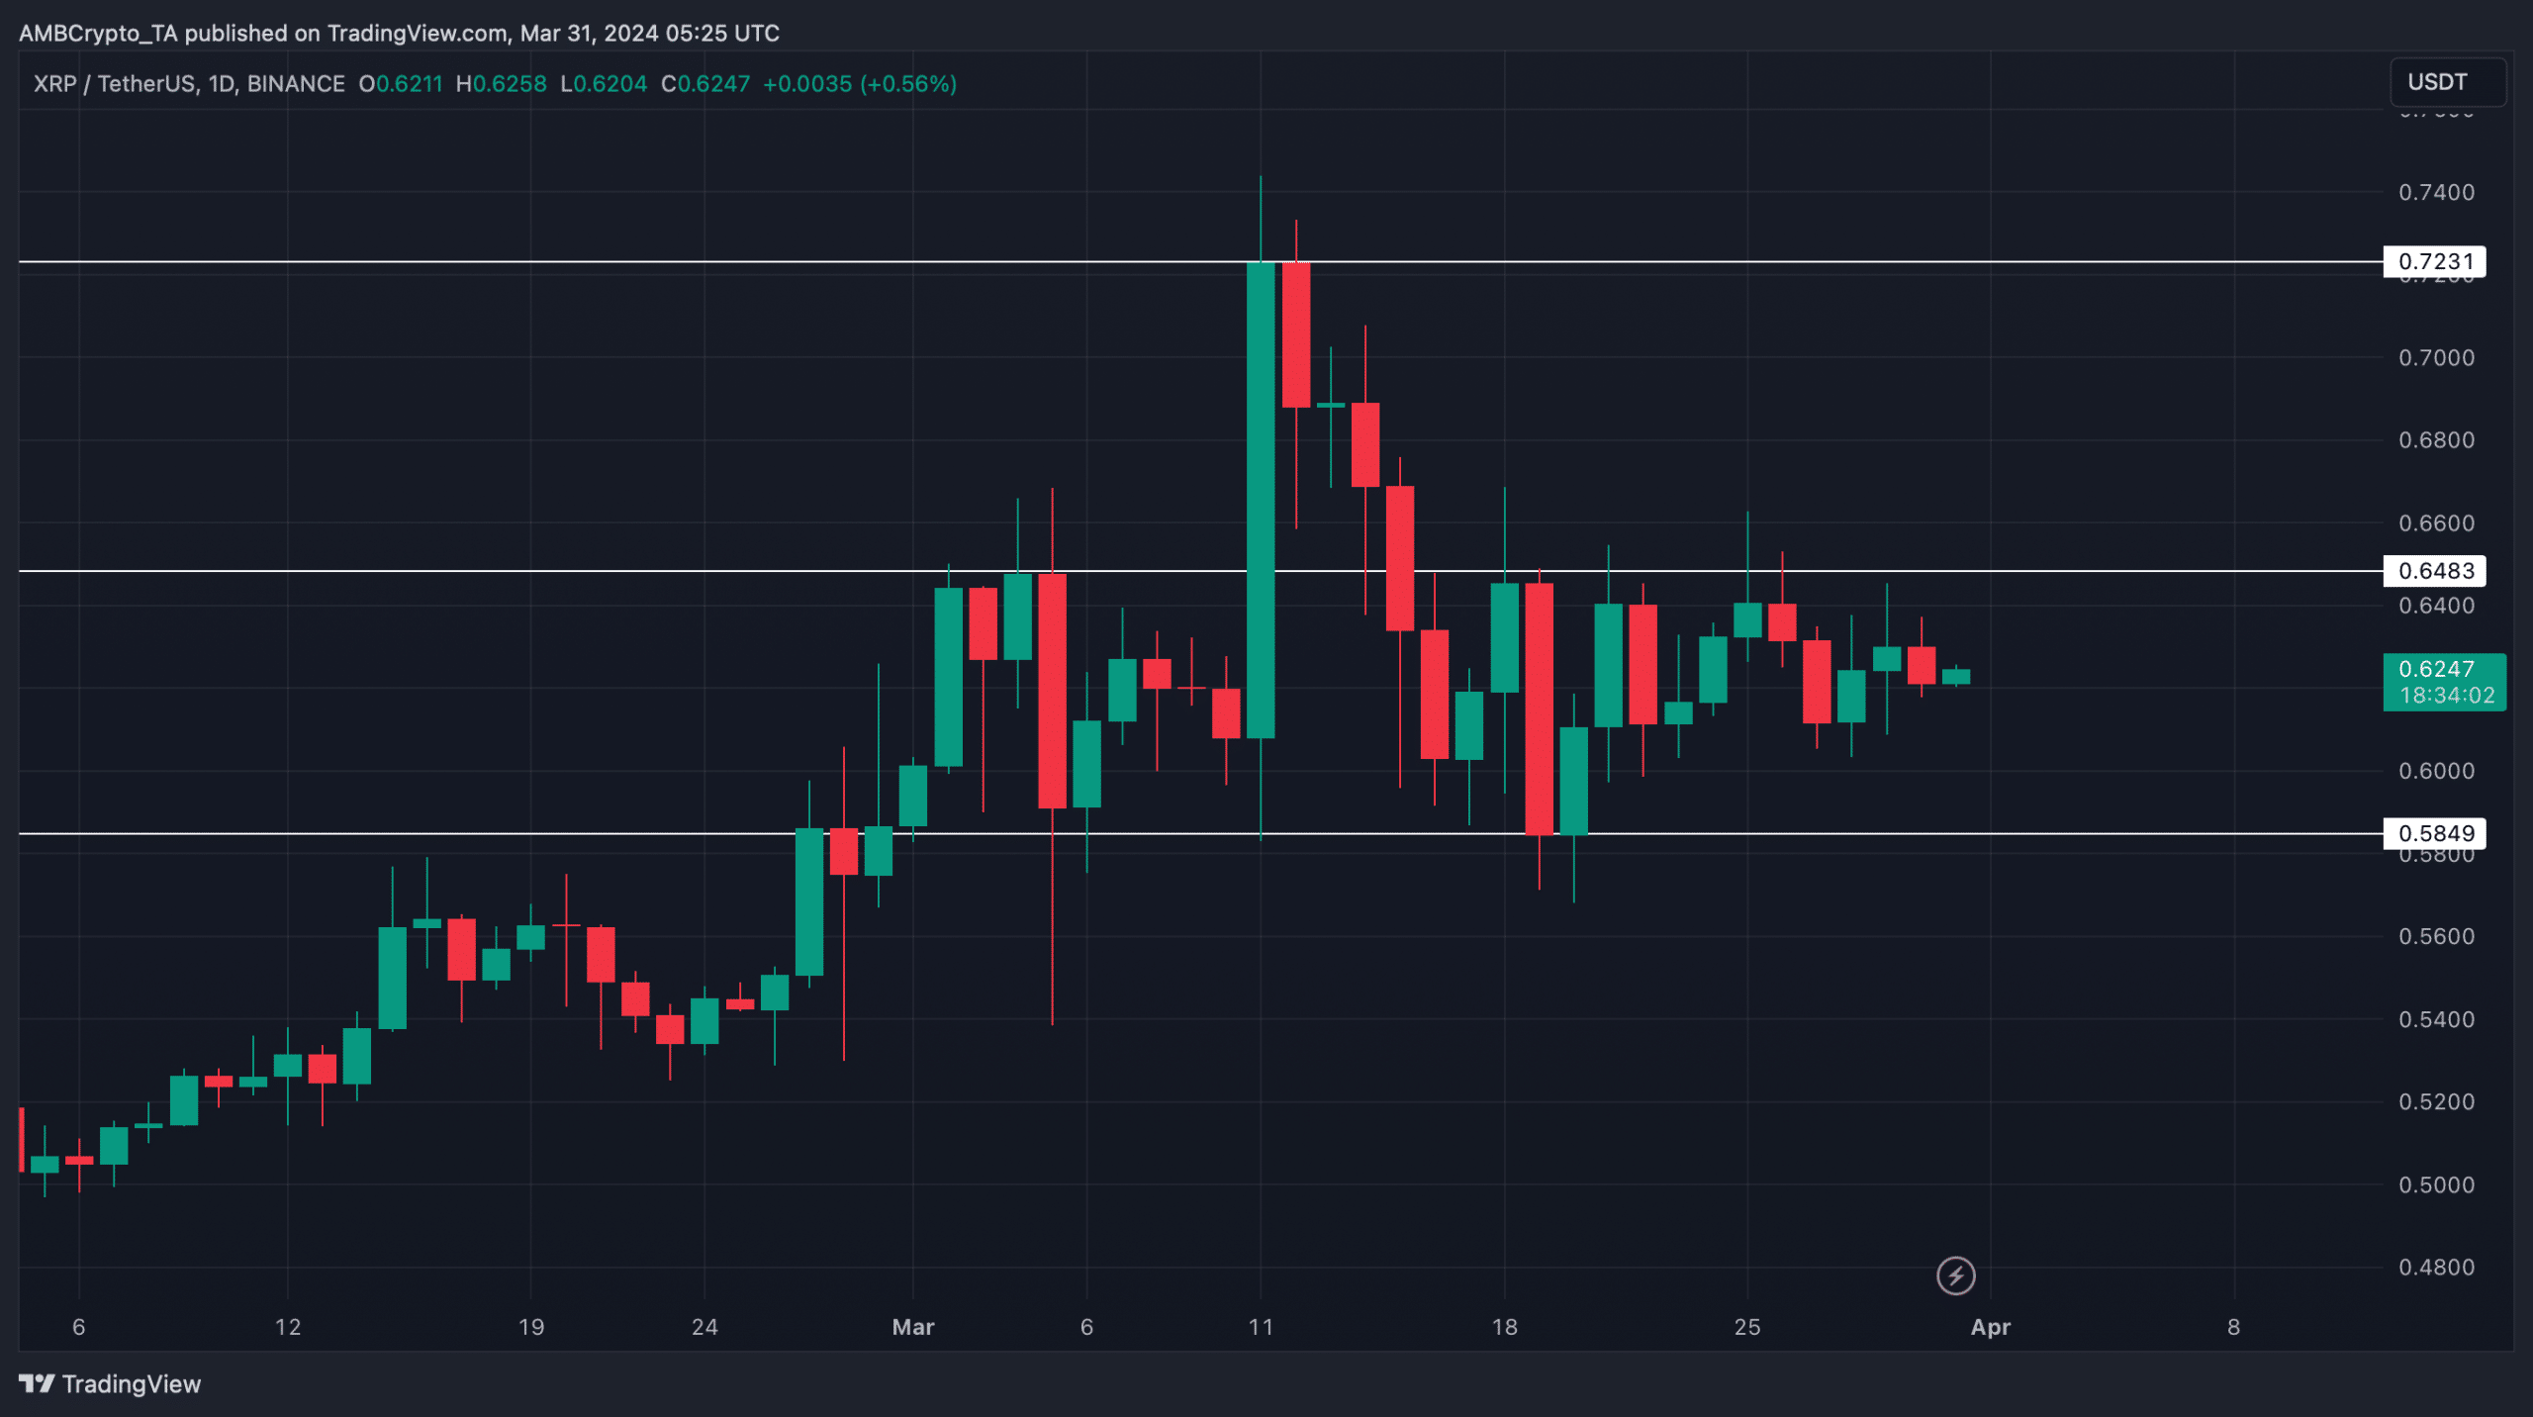Click the change value +0.0035 (+0.56%)
This screenshot has width=2533, height=1417.
(x=860, y=84)
